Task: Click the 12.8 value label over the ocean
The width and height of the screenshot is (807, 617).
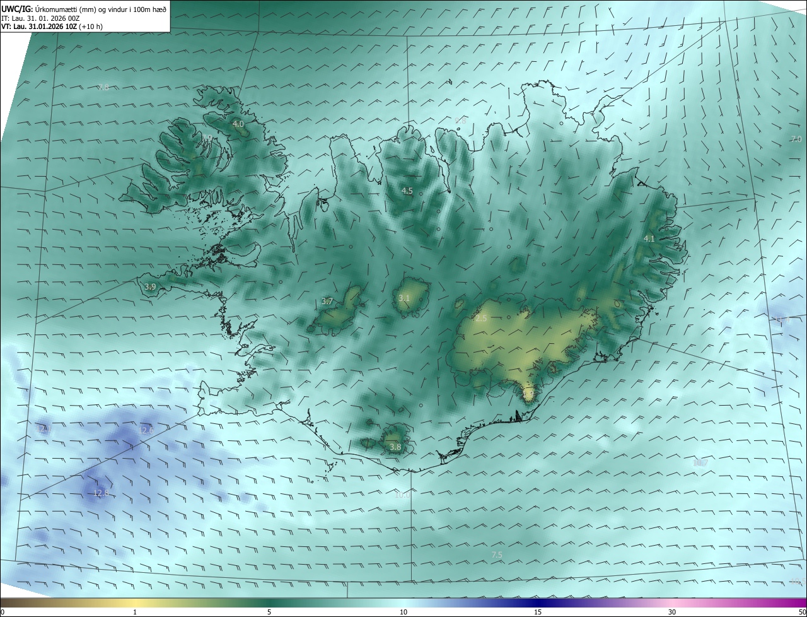Action: [101, 493]
